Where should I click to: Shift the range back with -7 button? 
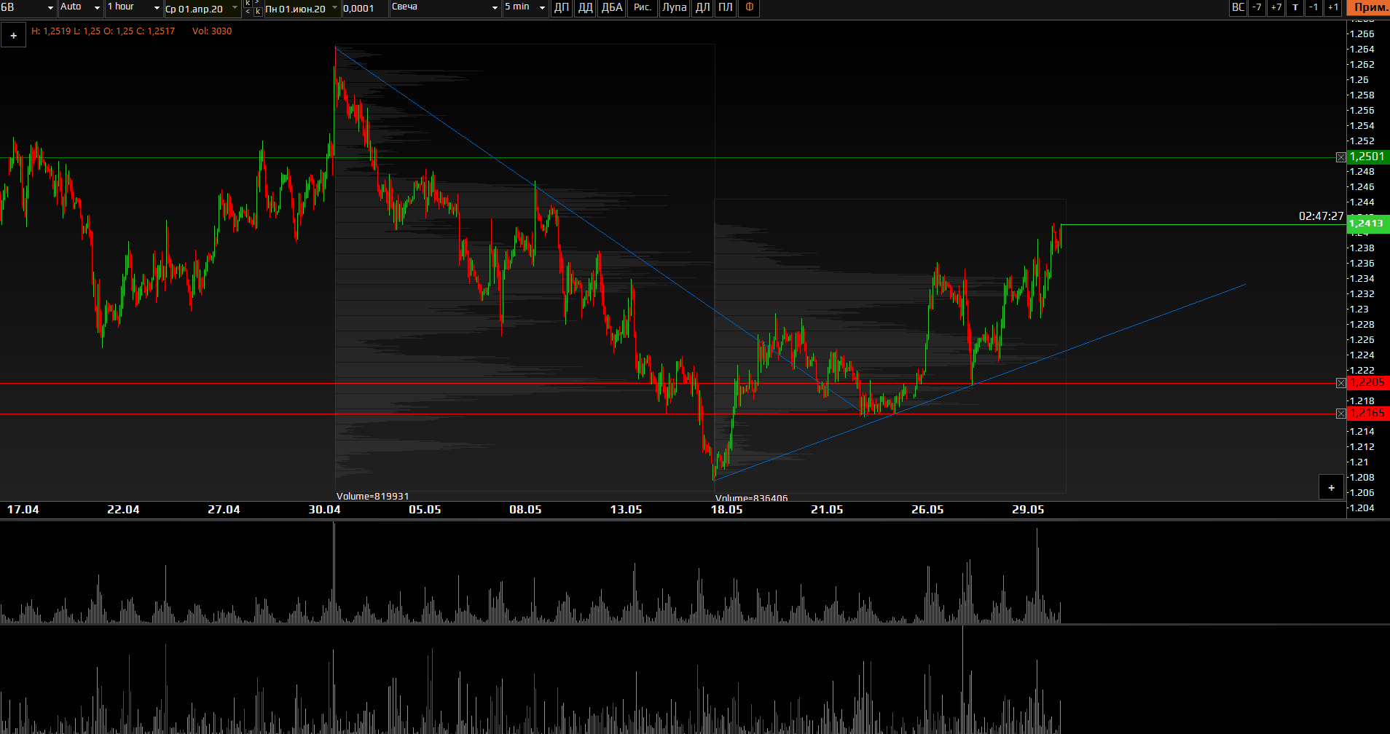[x=1257, y=8]
